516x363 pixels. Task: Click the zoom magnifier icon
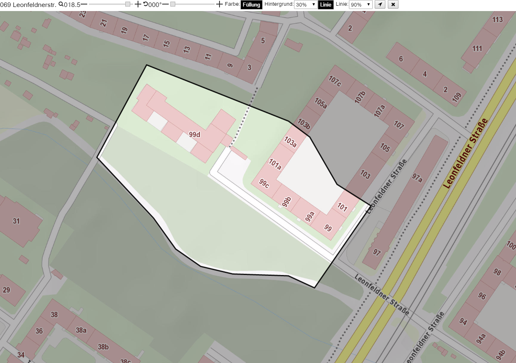61,4
